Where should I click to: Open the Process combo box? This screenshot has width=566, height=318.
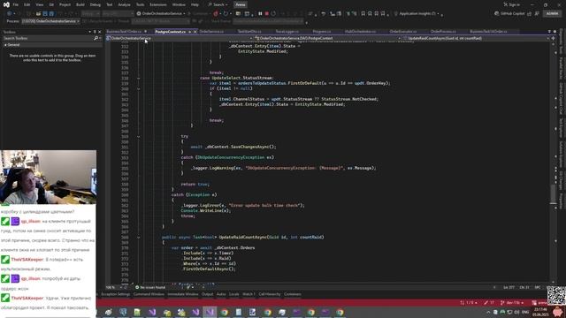51,21
